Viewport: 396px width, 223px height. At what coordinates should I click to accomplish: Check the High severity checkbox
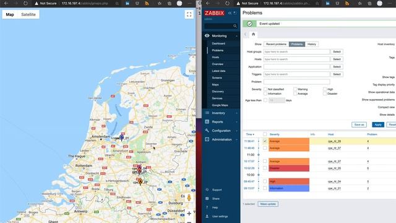[x=325, y=89]
